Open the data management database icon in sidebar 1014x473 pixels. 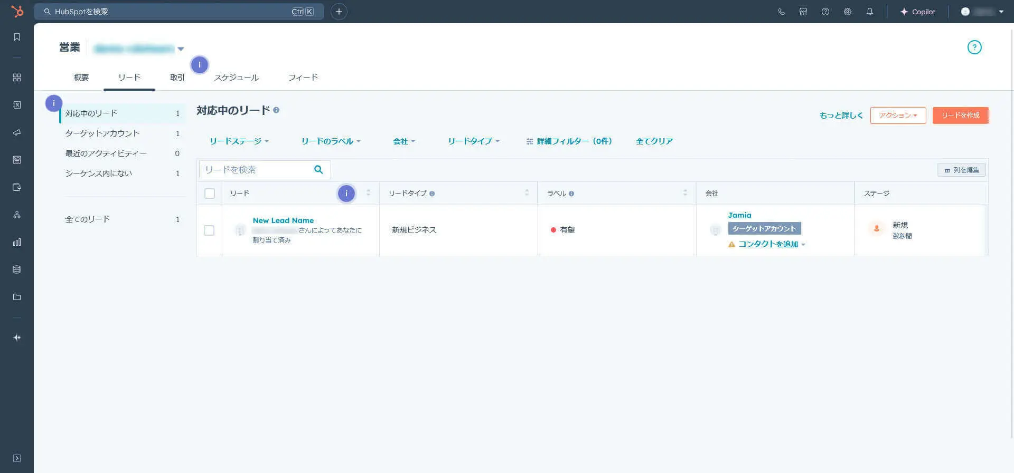click(x=17, y=269)
